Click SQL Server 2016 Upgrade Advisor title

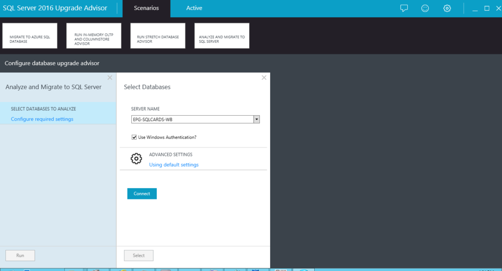tap(55, 8)
